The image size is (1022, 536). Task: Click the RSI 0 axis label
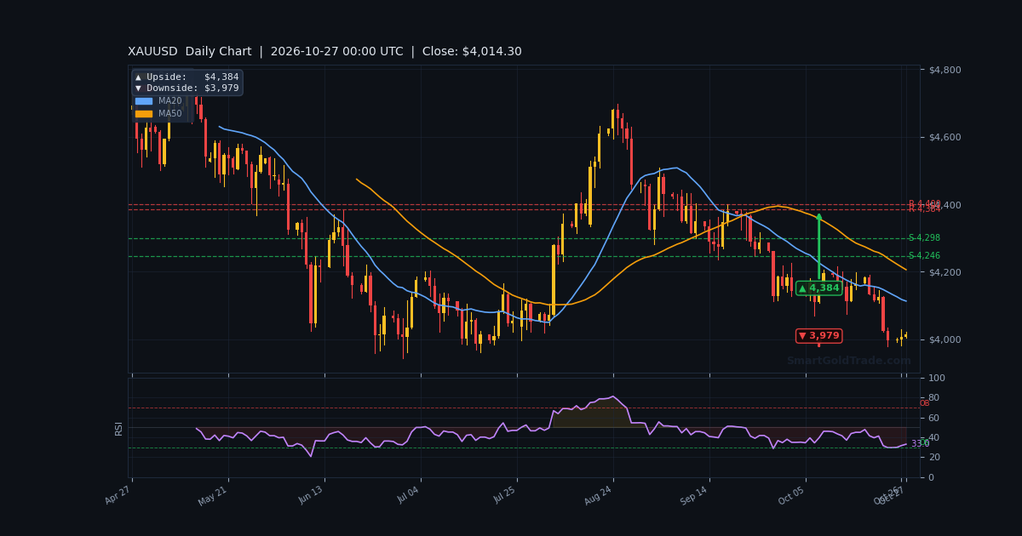coord(931,477)
